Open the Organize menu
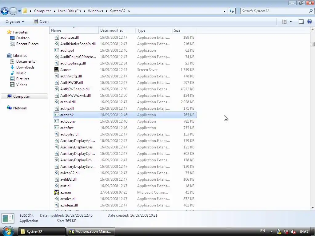 [15, 22]
